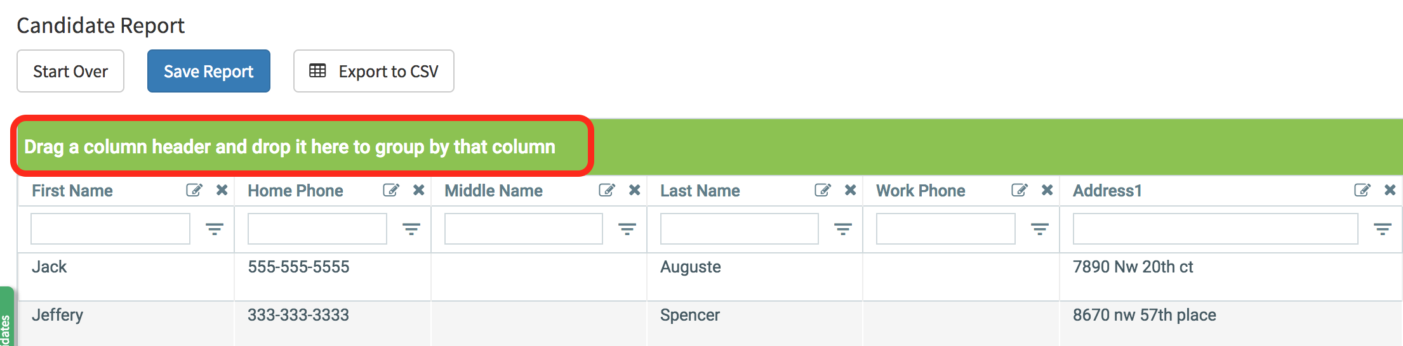The height and width of the screenshot is (346, 1403).
Task: Open filter options for Address1 column
Action: click(1383, 229)
